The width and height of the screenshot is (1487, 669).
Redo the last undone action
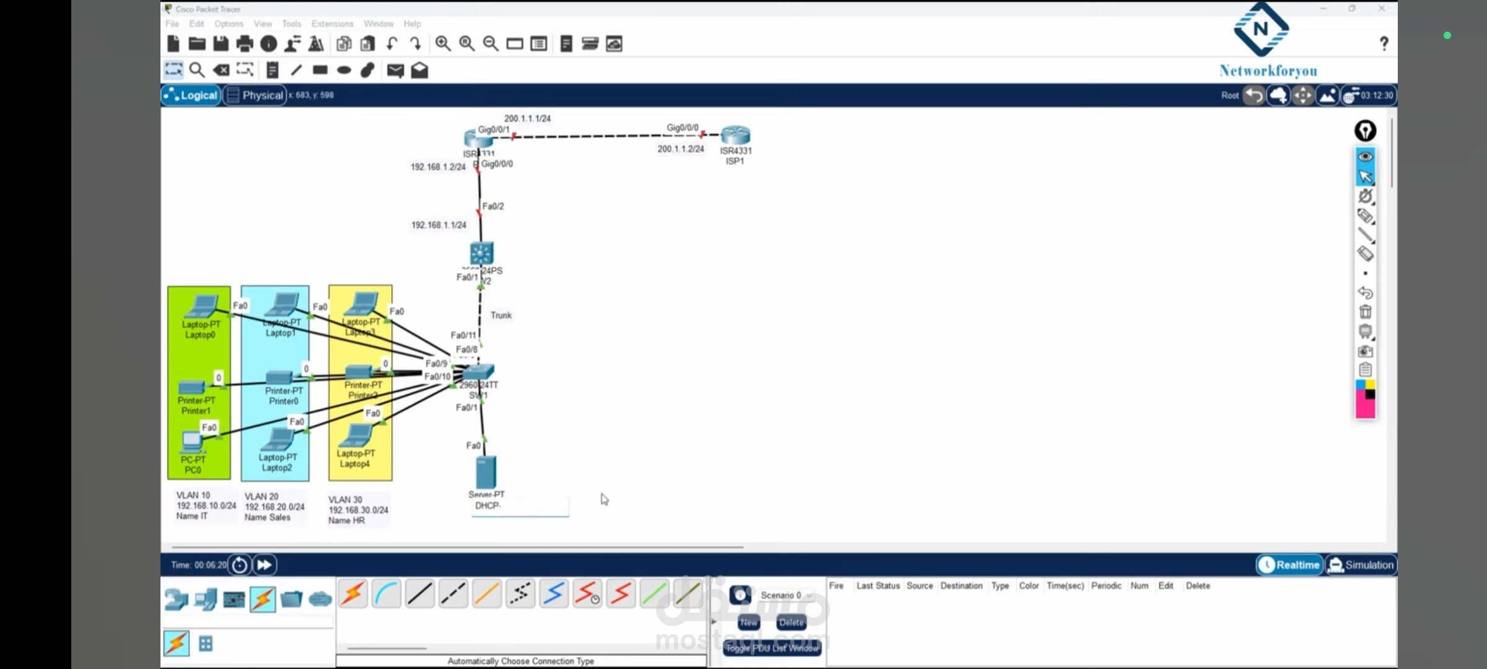(416, 44)
